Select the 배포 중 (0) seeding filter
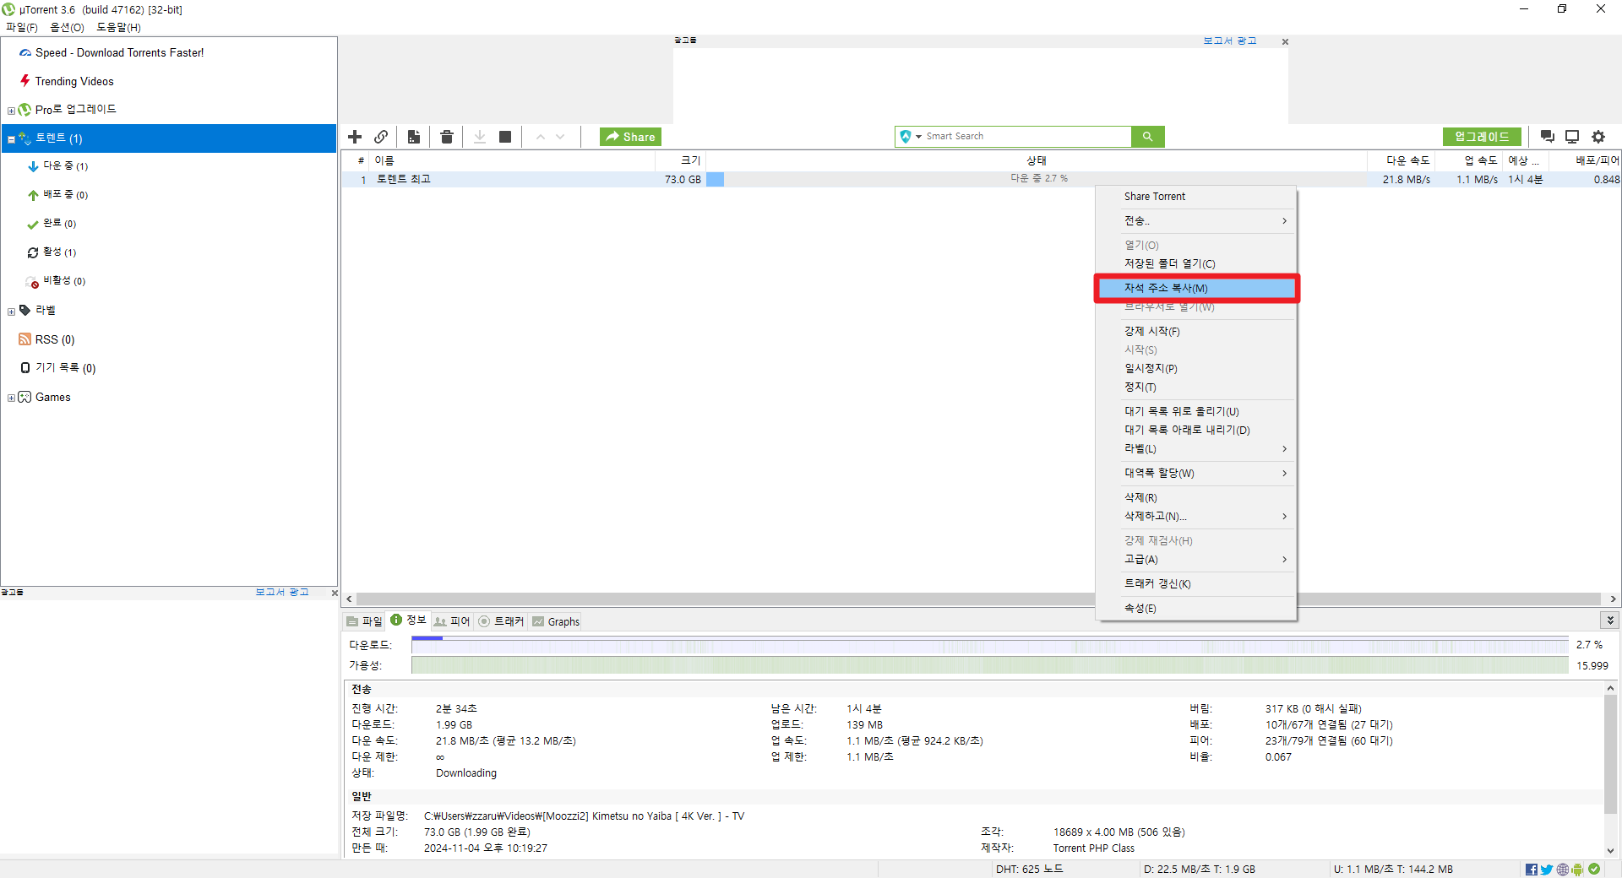 click(57, 195)
